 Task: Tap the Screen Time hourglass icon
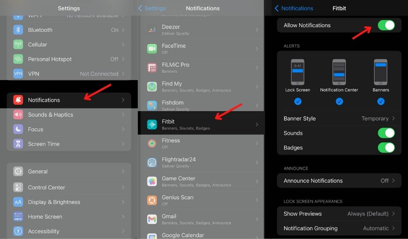pos(18,144)
